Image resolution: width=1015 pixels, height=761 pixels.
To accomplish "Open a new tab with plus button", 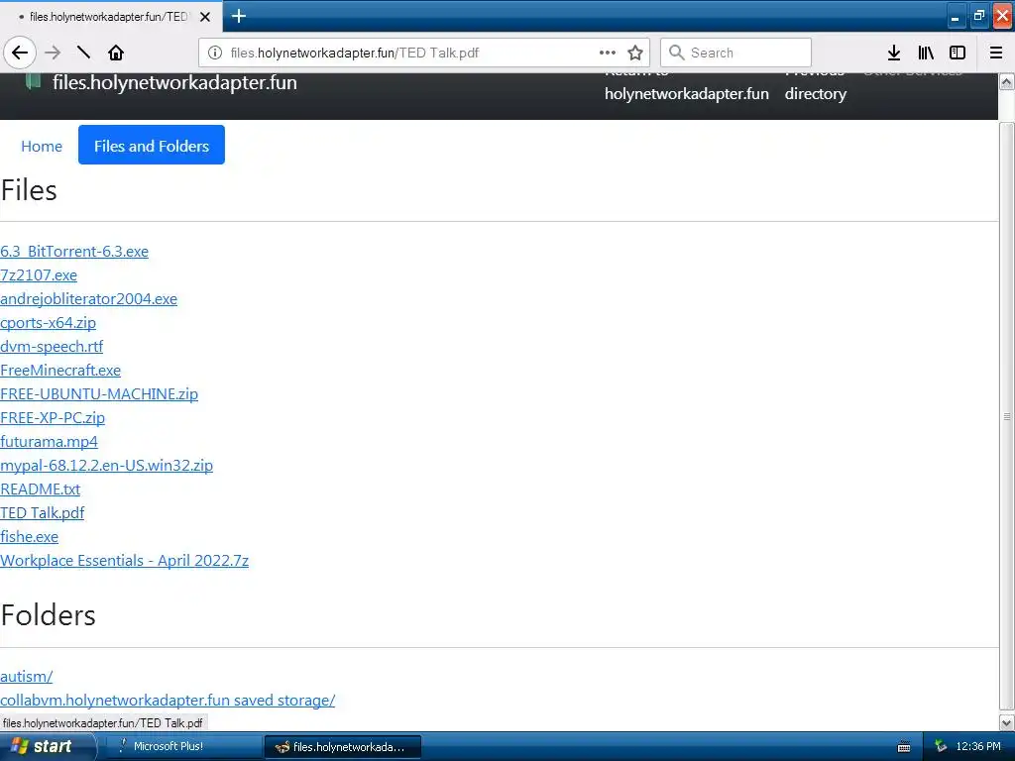I will pos(238,16).
